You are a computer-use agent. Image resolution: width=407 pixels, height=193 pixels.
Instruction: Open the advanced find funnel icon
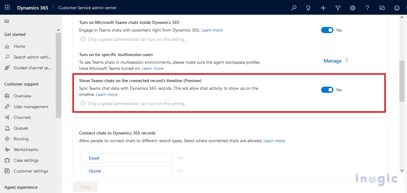point(338,8)
